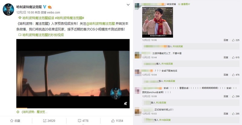Click the video progress bar at the bottom
Screen dimensions: 242x125
(73, 108)
